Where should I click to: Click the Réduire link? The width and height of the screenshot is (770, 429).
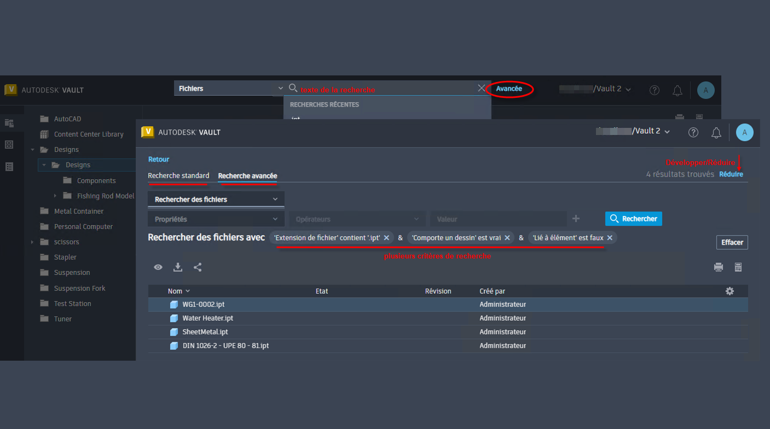(x=731, y=174)
